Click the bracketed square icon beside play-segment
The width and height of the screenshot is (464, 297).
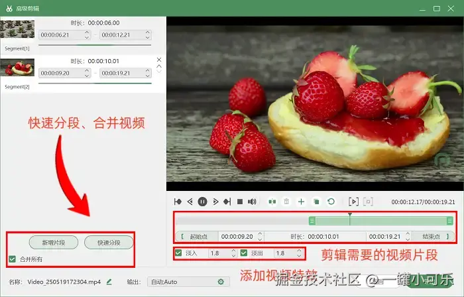[x=368, y=202]
